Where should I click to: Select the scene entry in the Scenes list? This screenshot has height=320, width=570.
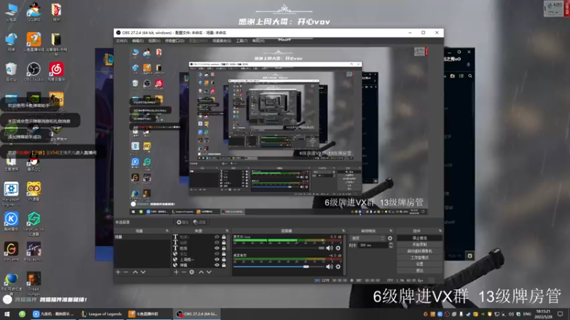[142, 237]
